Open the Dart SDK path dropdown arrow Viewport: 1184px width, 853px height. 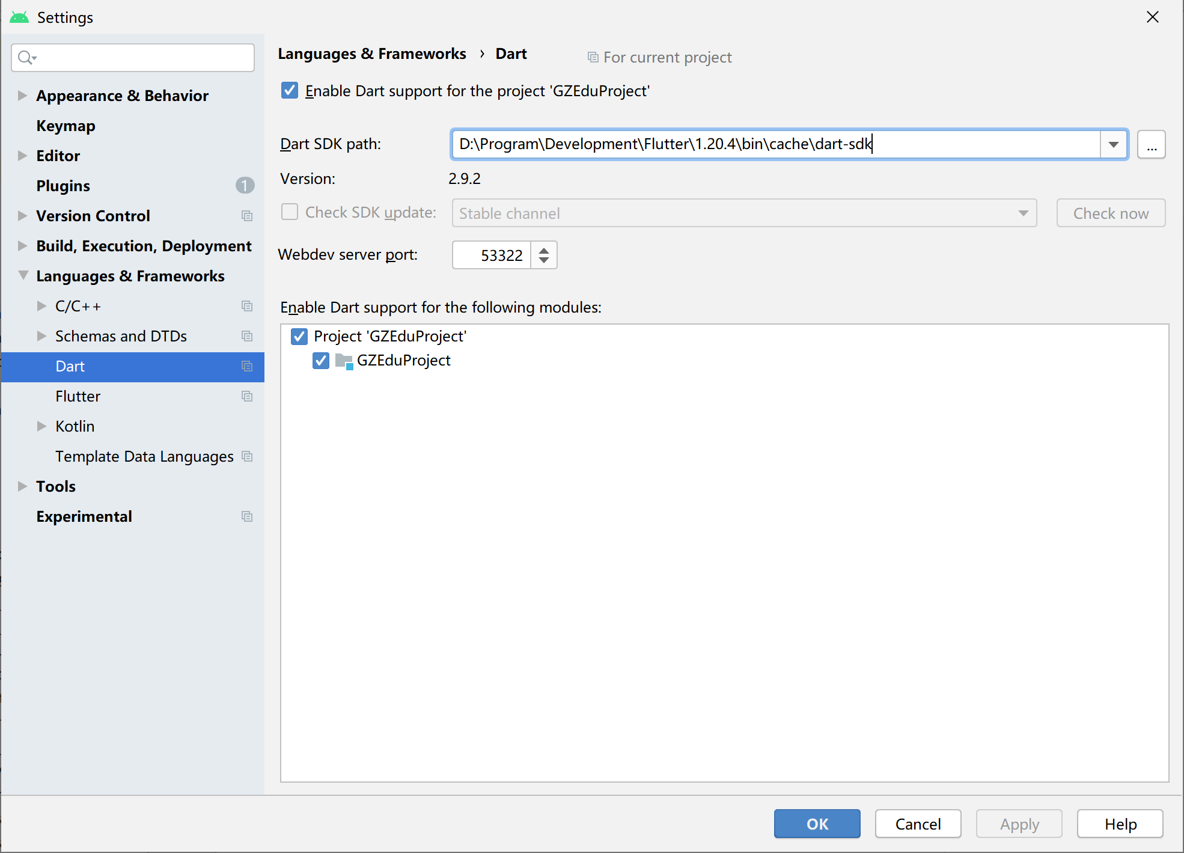[x=1114, y=144]
